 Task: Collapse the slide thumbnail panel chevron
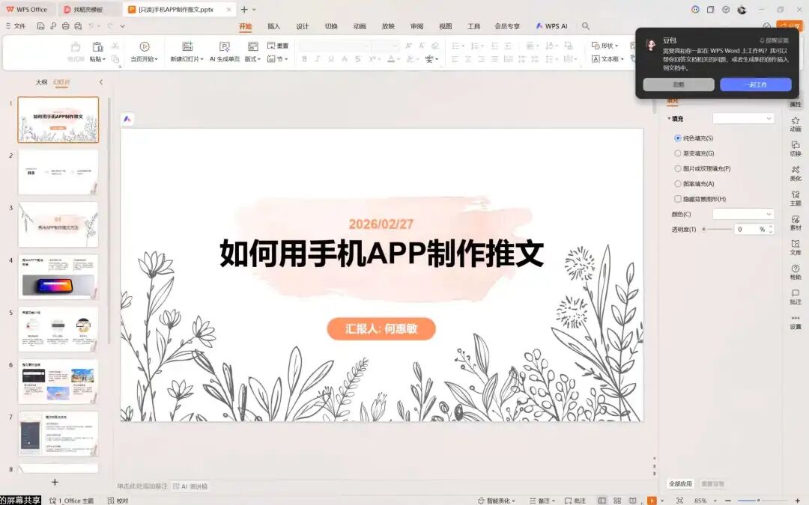101,82
